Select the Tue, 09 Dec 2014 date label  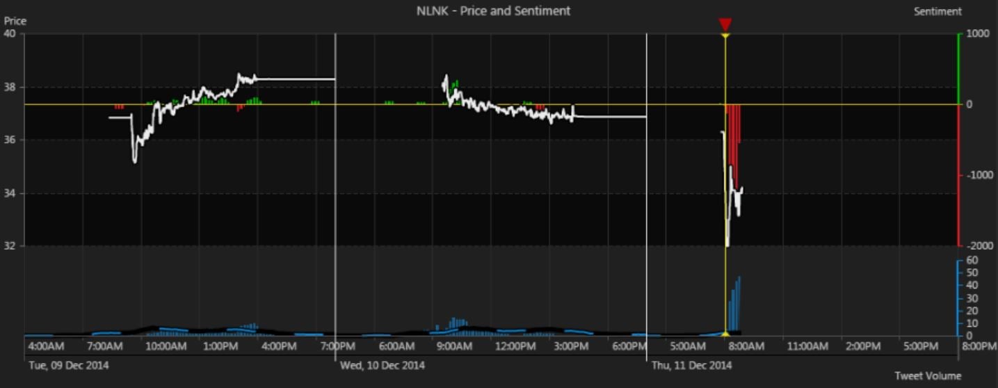[x=68, y=364]
